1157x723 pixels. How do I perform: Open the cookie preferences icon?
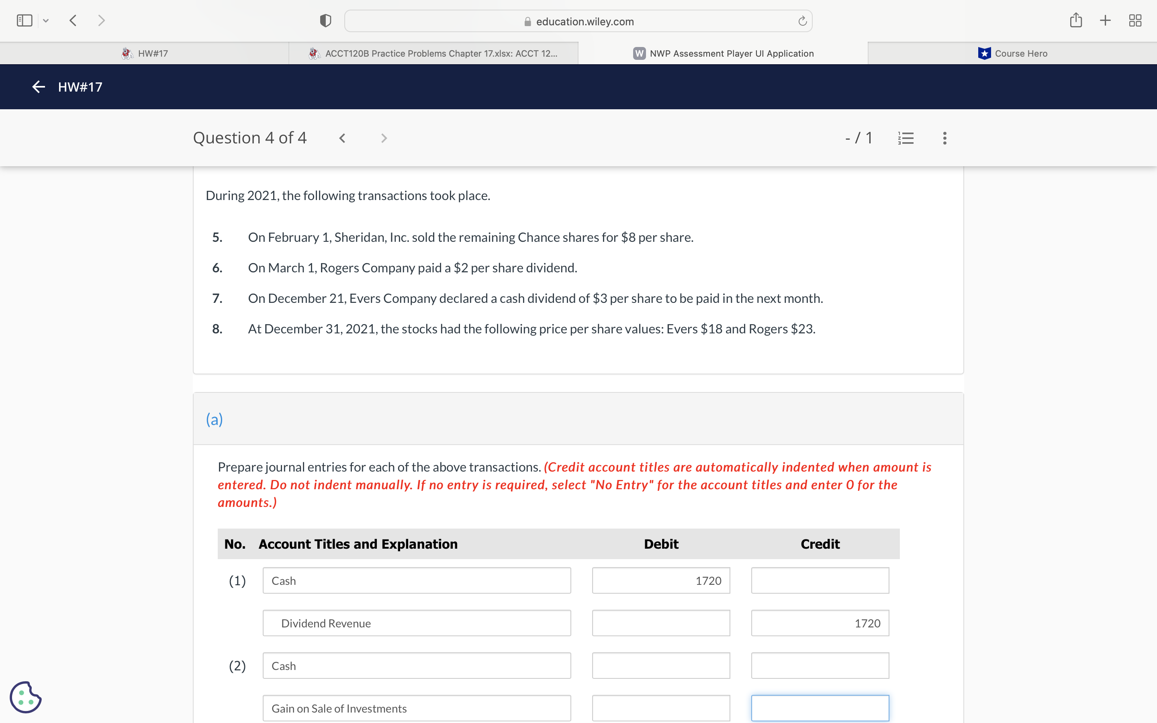coord(25,697)
